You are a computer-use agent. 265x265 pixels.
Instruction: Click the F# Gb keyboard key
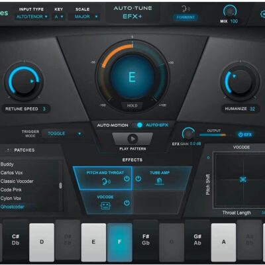(x=146, y=240)
